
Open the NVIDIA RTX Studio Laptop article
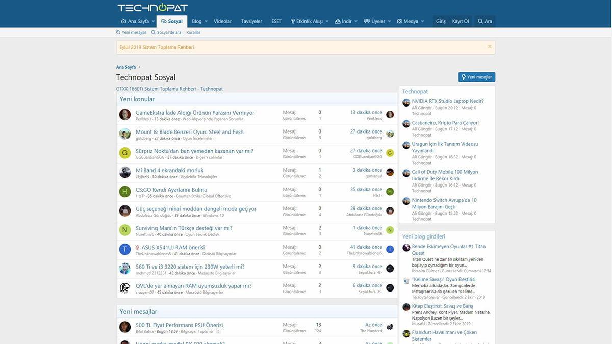click(x=448, y=101)
